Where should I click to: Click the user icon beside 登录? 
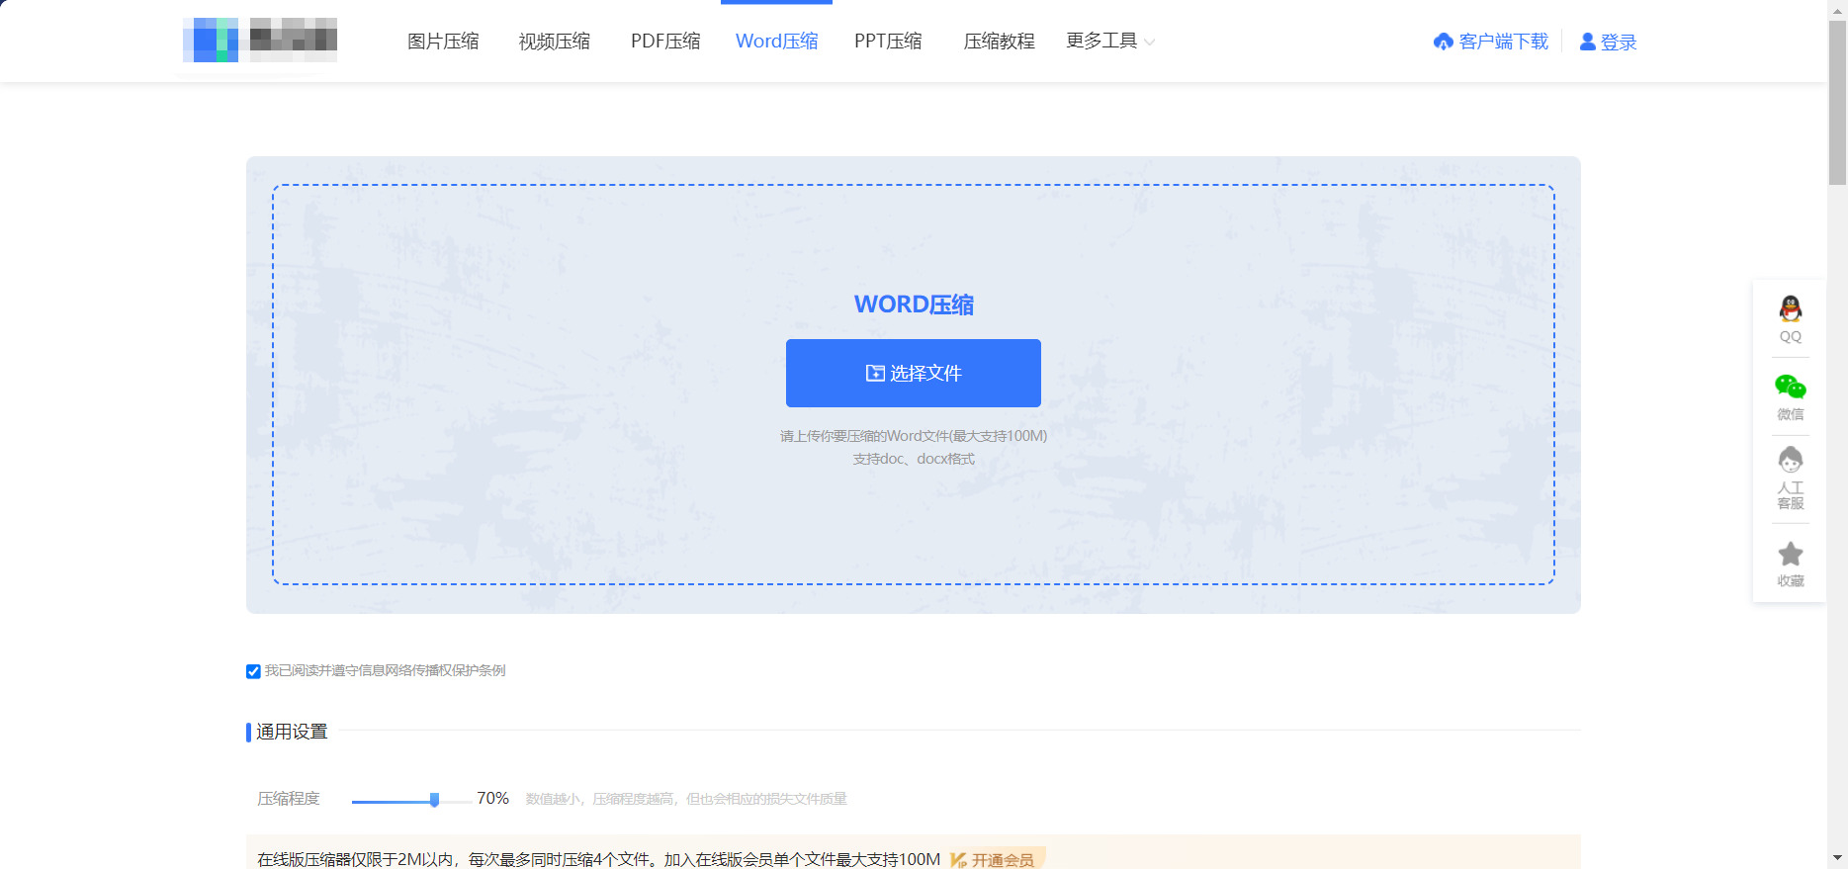tap(1587, 42)
